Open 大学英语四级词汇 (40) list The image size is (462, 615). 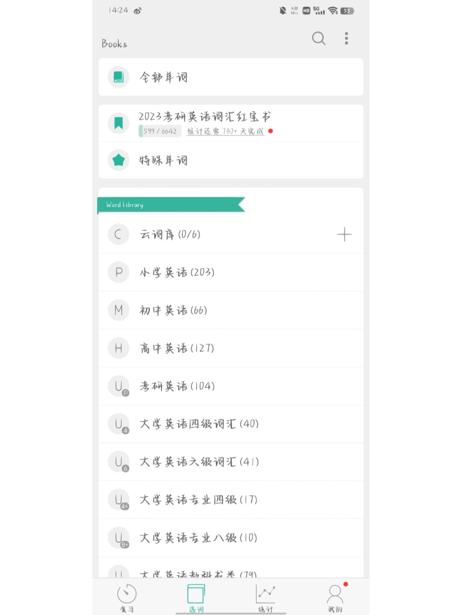click(x=199, y=424)
